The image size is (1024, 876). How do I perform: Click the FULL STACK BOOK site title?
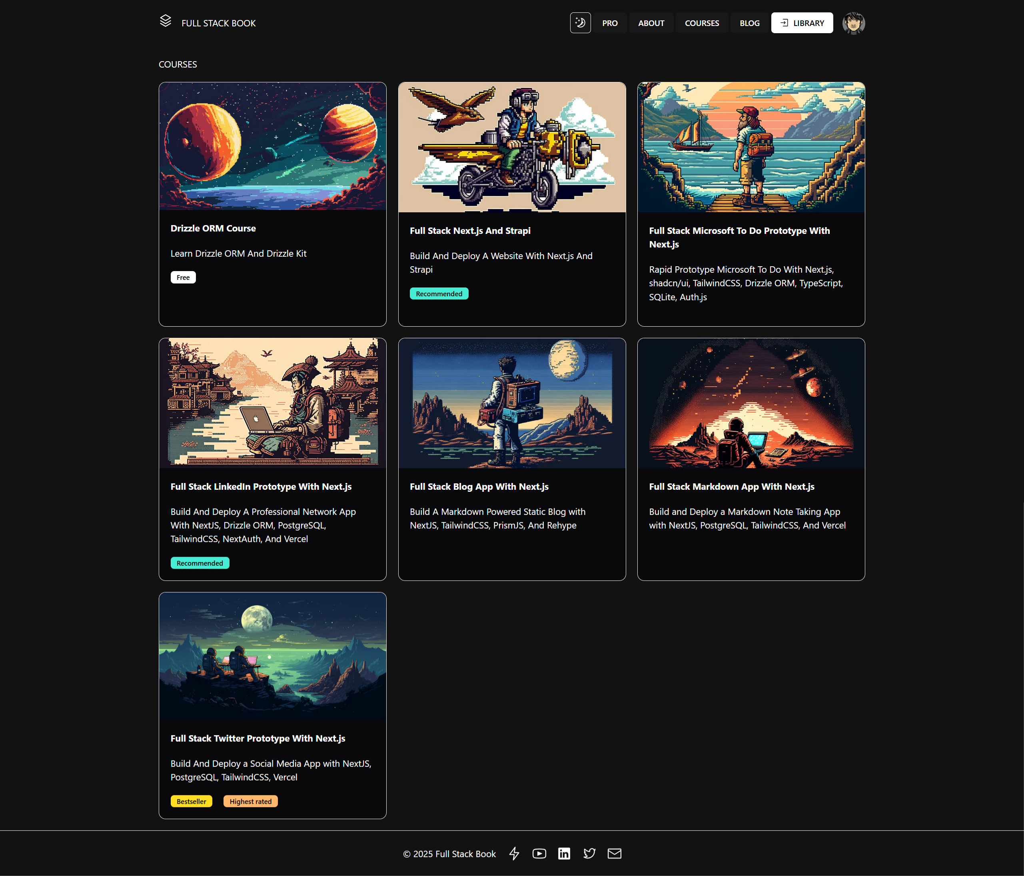pyautogui.click(x=218, y=23)
